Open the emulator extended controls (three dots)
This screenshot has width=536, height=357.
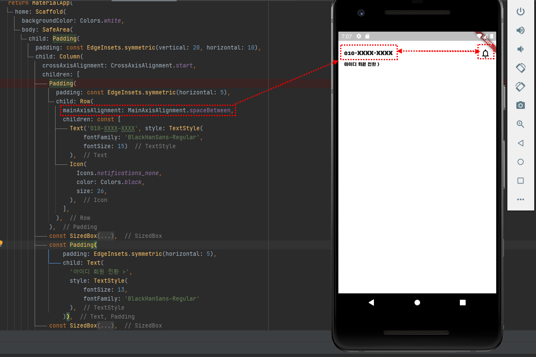[x=521, y=199]
